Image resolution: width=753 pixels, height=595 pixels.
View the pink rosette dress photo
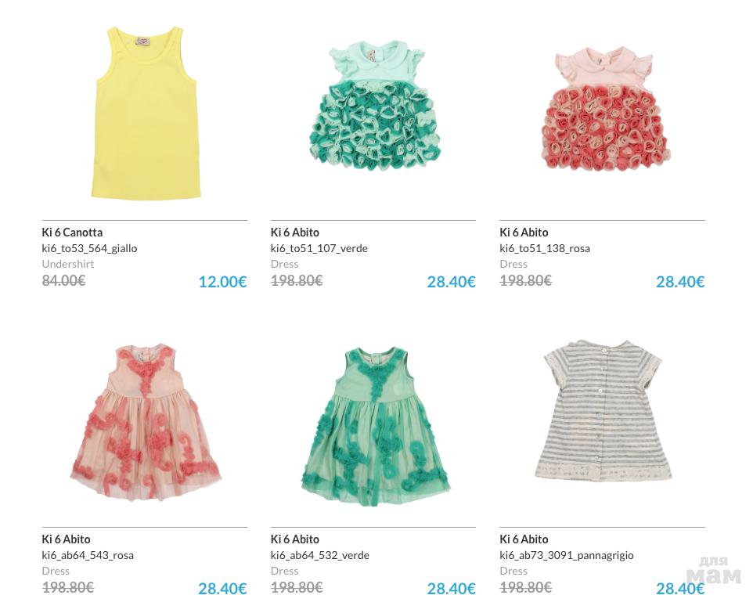tap(606, 109)
